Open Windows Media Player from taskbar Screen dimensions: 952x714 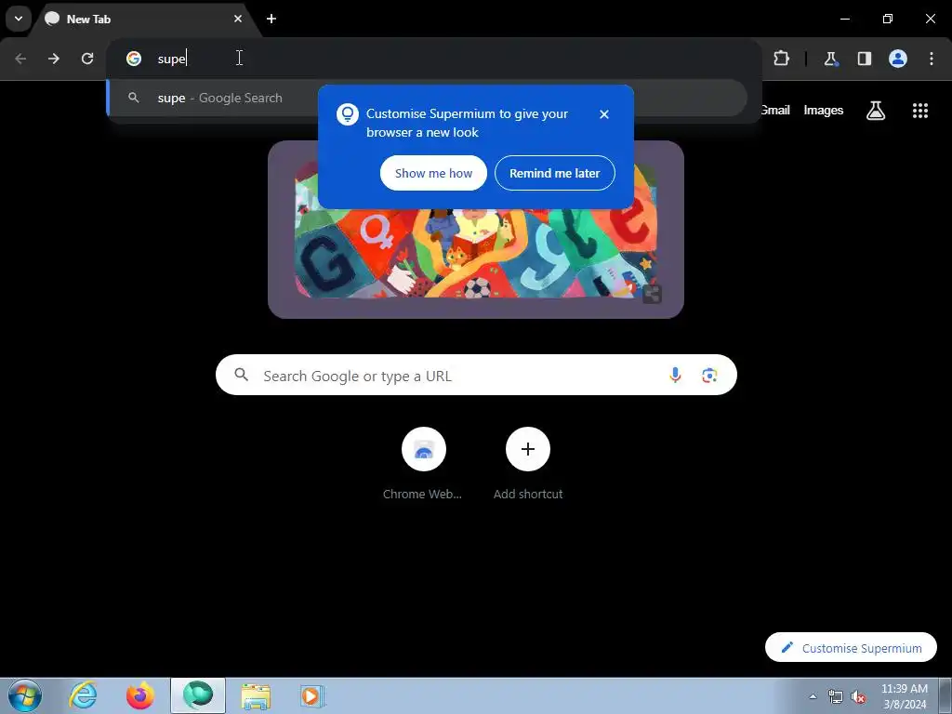pyautogui.click(x=312, y=695)
